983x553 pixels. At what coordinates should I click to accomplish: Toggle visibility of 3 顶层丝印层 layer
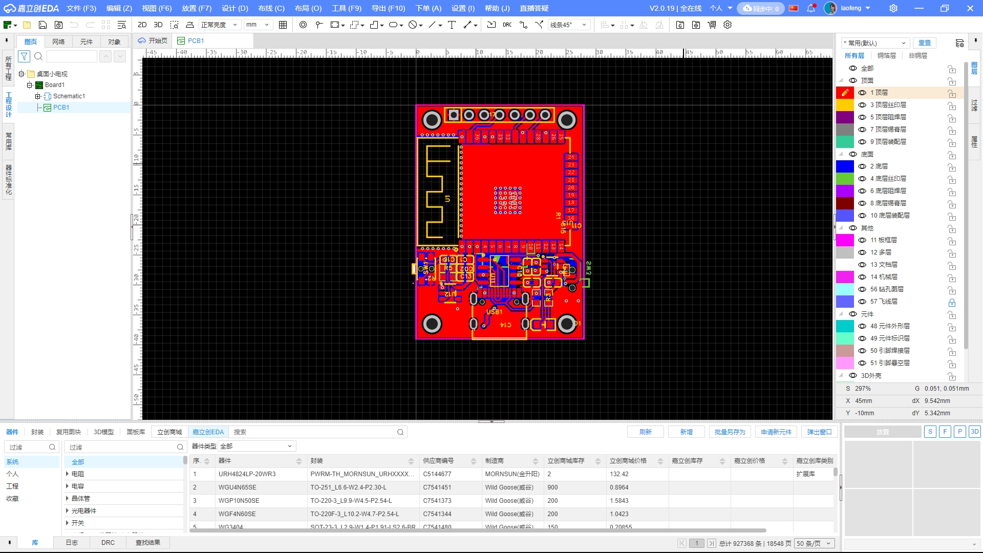coord(862,105)
